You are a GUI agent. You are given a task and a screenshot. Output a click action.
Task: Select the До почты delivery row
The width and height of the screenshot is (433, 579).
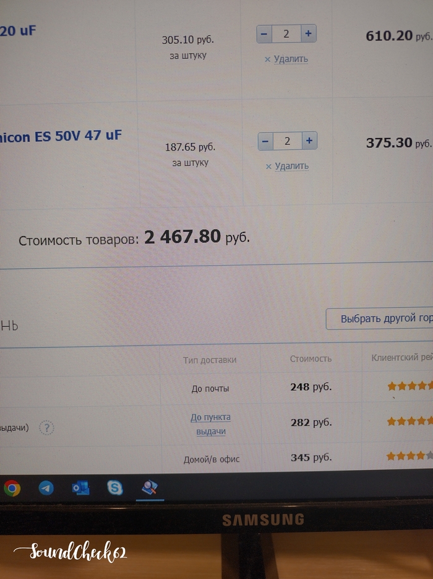(x=216, y=388)
